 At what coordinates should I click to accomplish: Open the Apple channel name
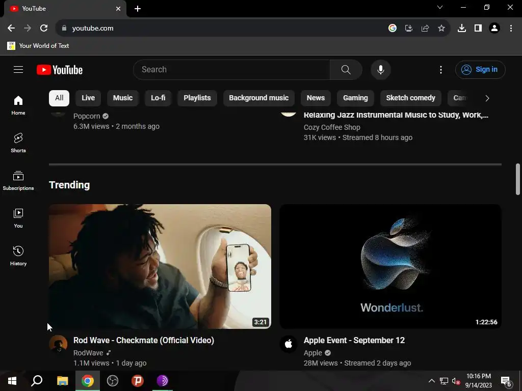[312, 353]
